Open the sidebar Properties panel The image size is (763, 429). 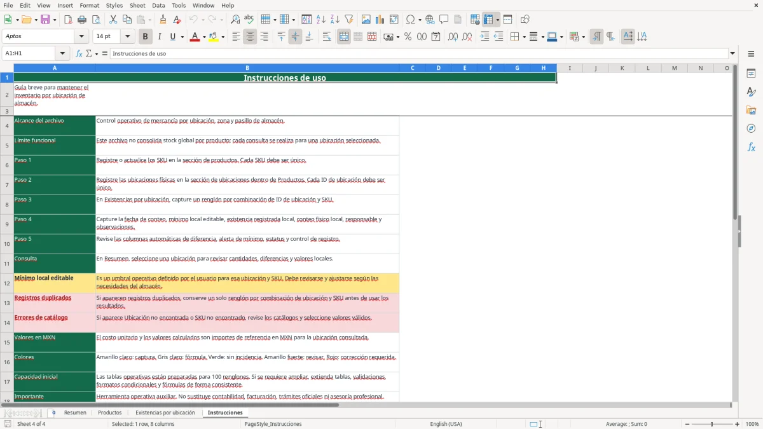[751, 73]
